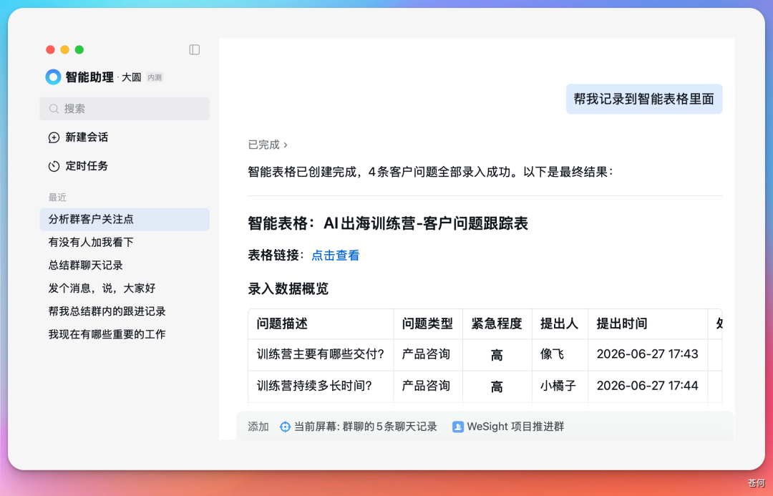The image size is (773, 496).
Task: Click 当前屏幕: 群聊的5条聊天记录 attachment
Action: [x=359, y=427]
